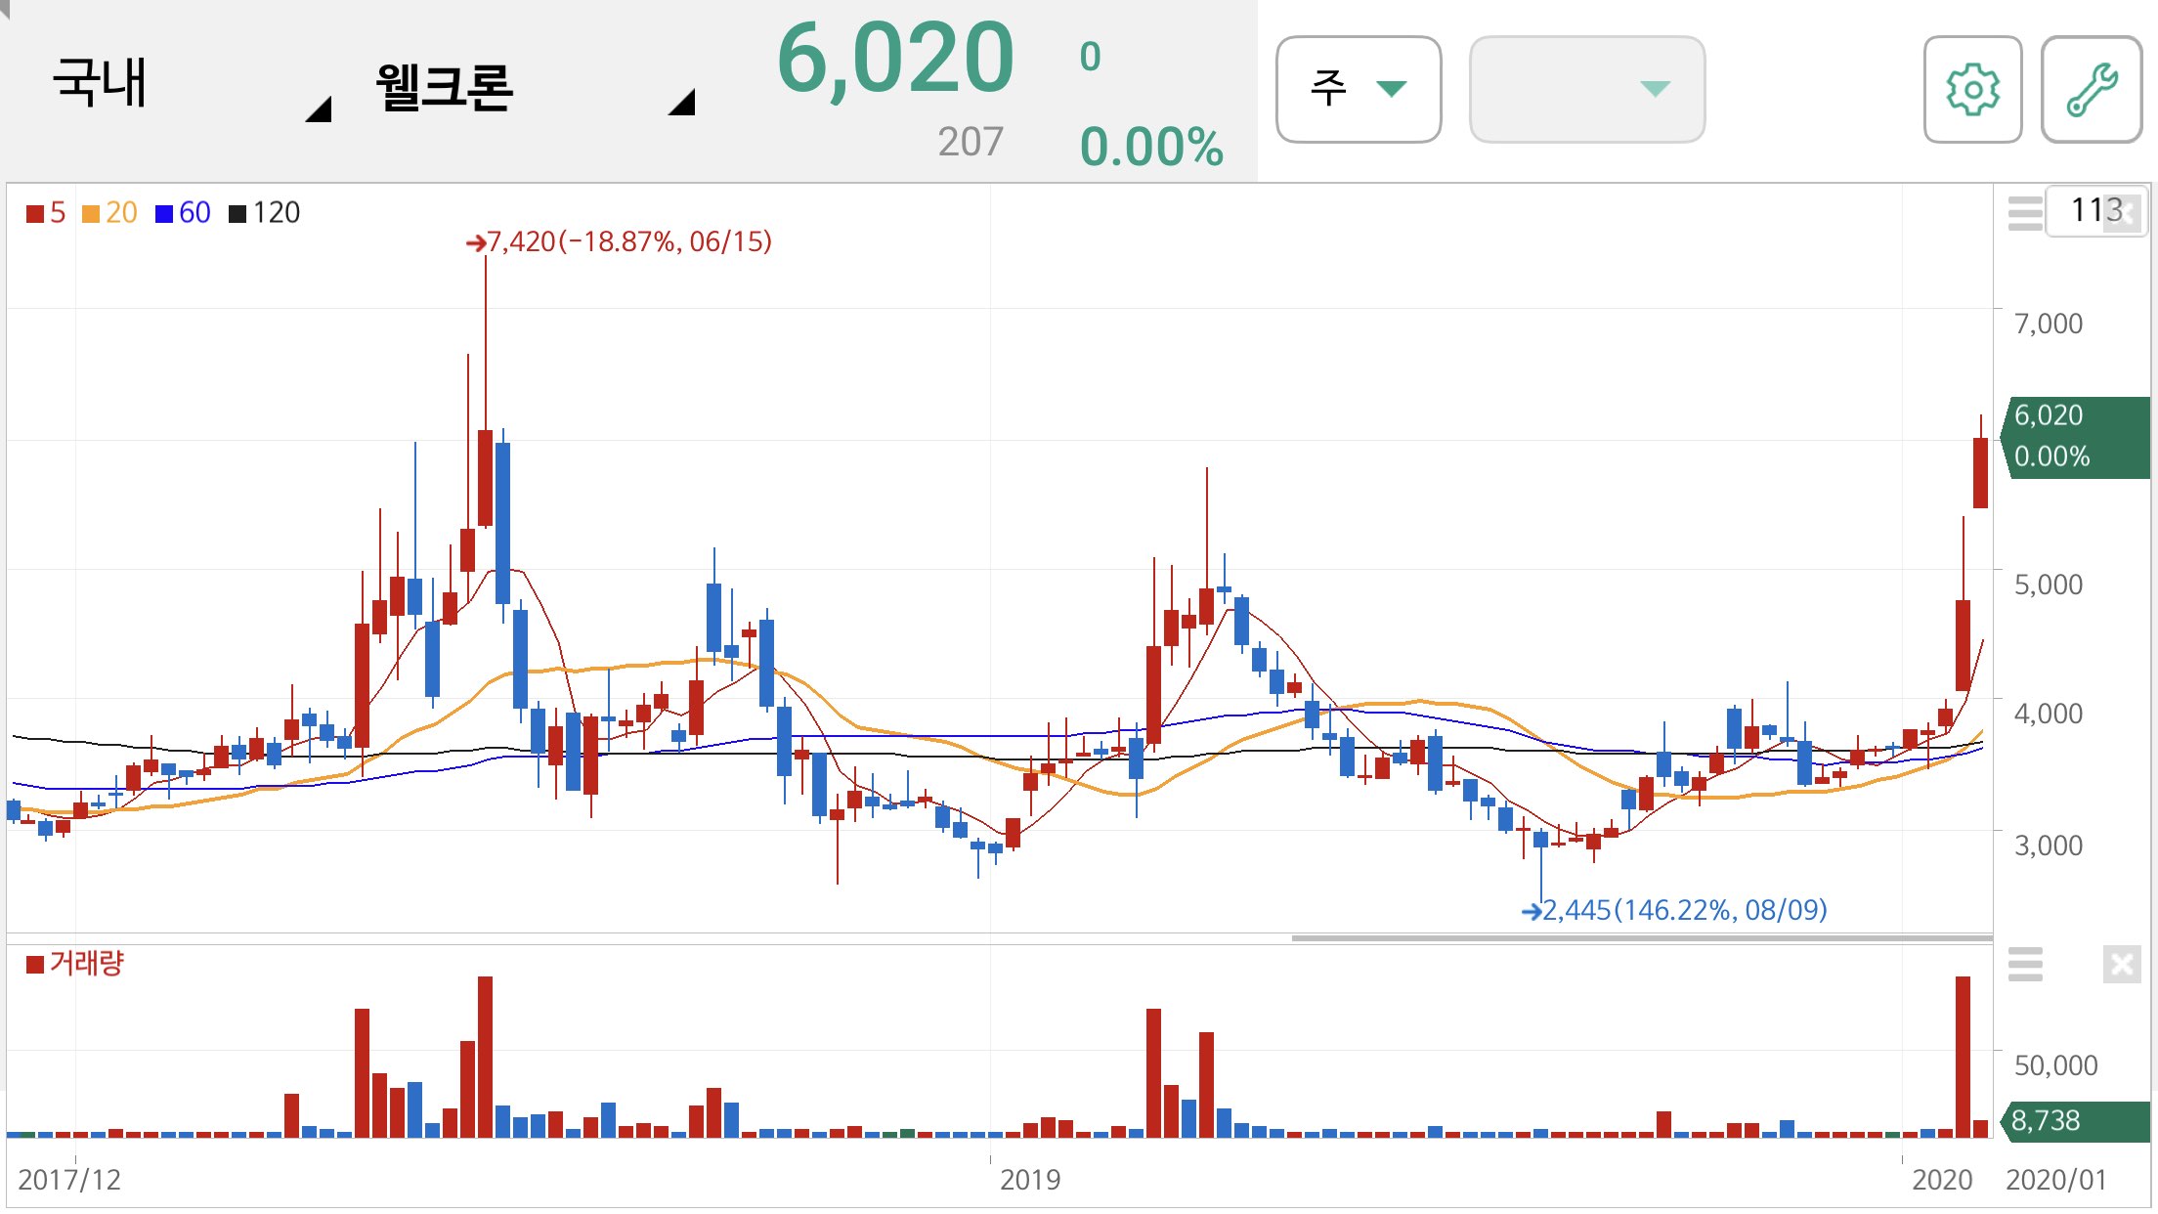Click the 2,445 low price annotation

point(1674,910)
